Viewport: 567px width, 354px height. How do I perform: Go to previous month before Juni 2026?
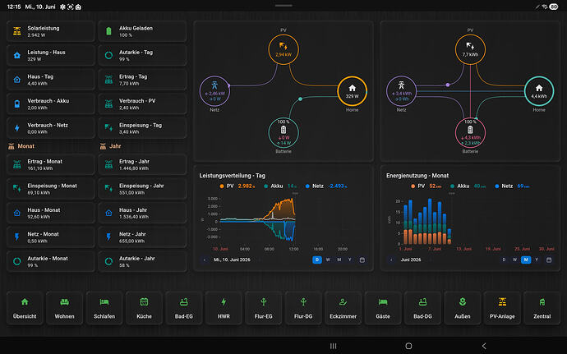[x=391, y=260]
